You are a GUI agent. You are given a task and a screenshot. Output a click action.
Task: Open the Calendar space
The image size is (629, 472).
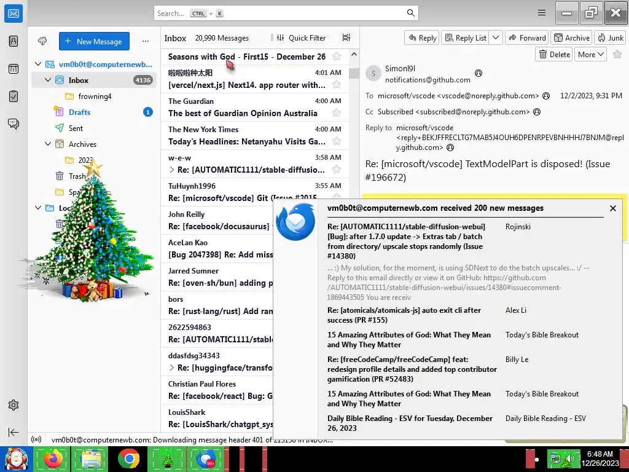14,69
